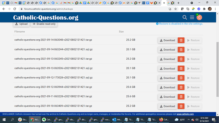The height and width of the screenshot is (123, 219).
Task: Enable read-only mode
Action: click(x=44, y=24)
